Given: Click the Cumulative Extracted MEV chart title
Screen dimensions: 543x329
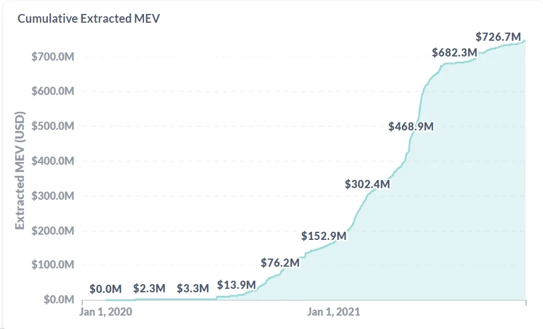Looking at the screenshot, I should click(89, 18).
